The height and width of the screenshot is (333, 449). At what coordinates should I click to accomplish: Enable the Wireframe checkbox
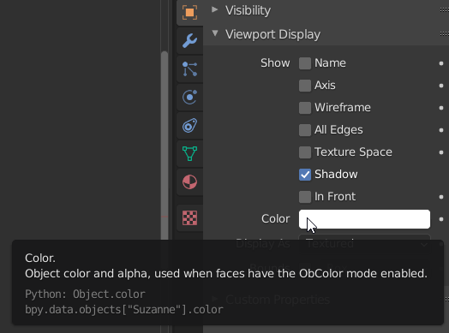[305, 108]
